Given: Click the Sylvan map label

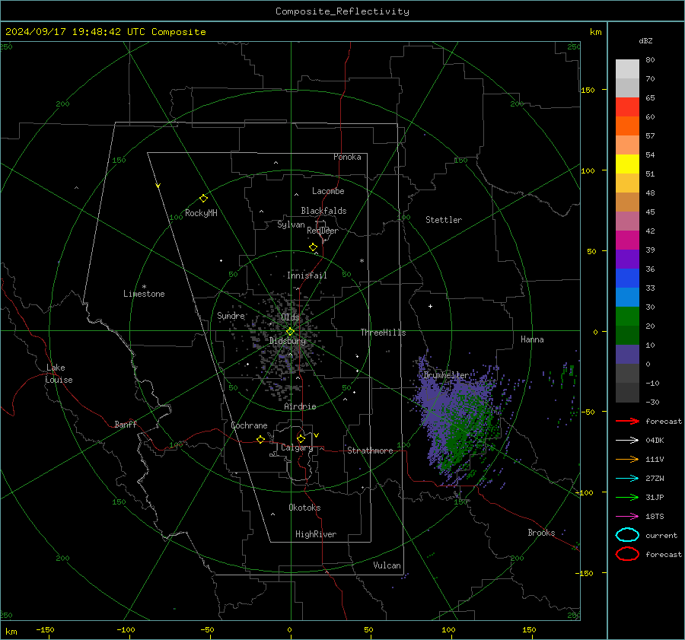Looking at the screenshot, I should (x=291, y=224).
